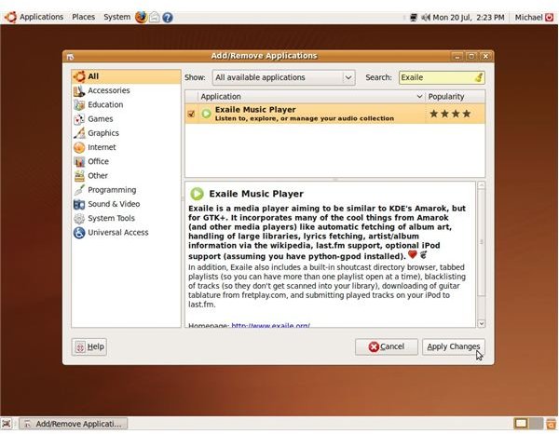Click the Universal Access category label
This screenshot has width=559, height=434.
(118, 233)
